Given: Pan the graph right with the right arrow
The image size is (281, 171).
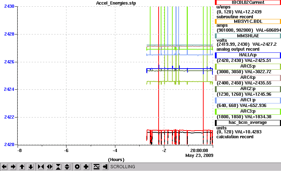Looking at the screenshot, I should tap(13, 167).
